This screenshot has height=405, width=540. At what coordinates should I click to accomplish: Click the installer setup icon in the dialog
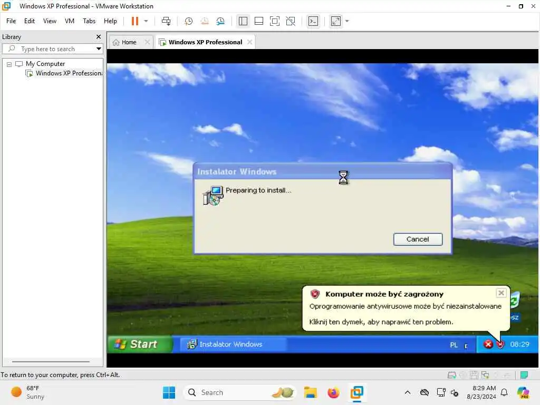tap(213, 195)
